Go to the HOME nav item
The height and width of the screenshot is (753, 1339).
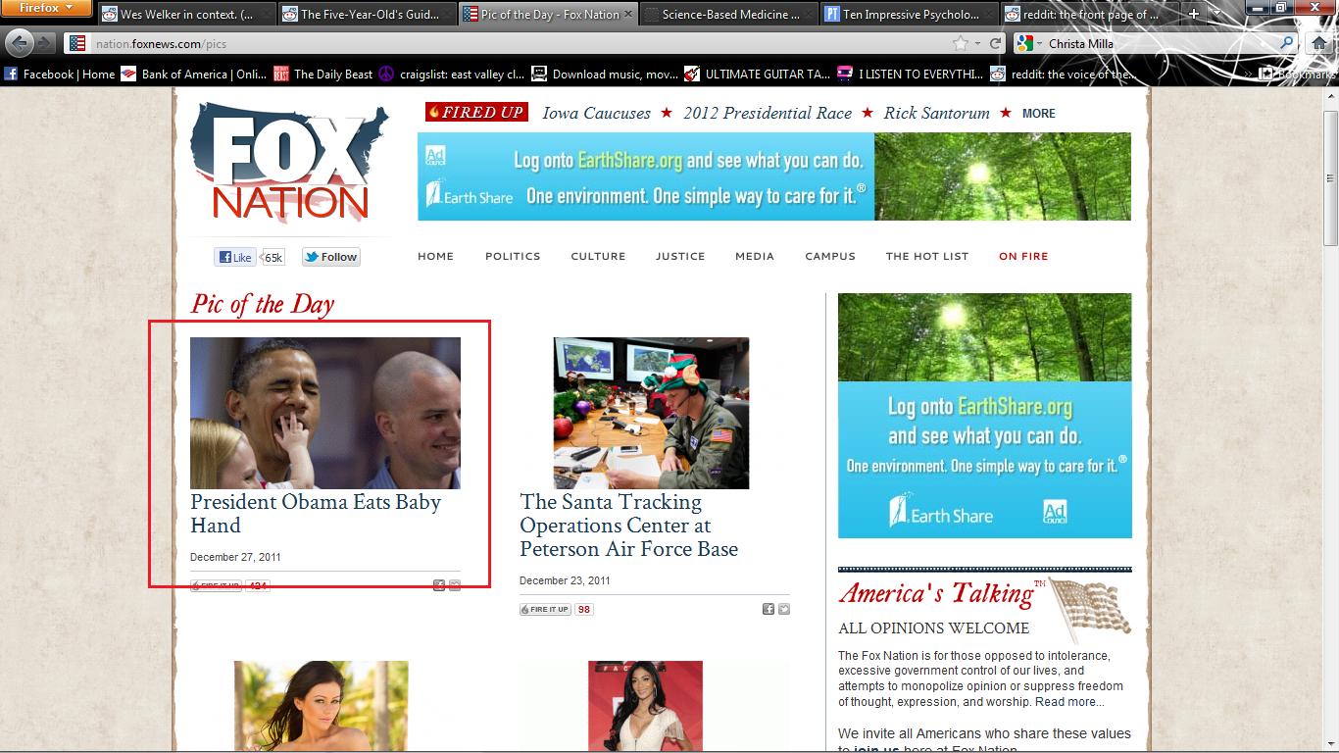click(x=435, y=256)
